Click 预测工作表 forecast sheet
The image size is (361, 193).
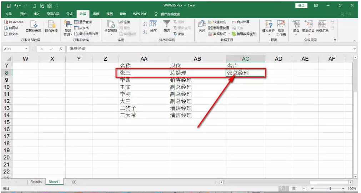point(281,28)
